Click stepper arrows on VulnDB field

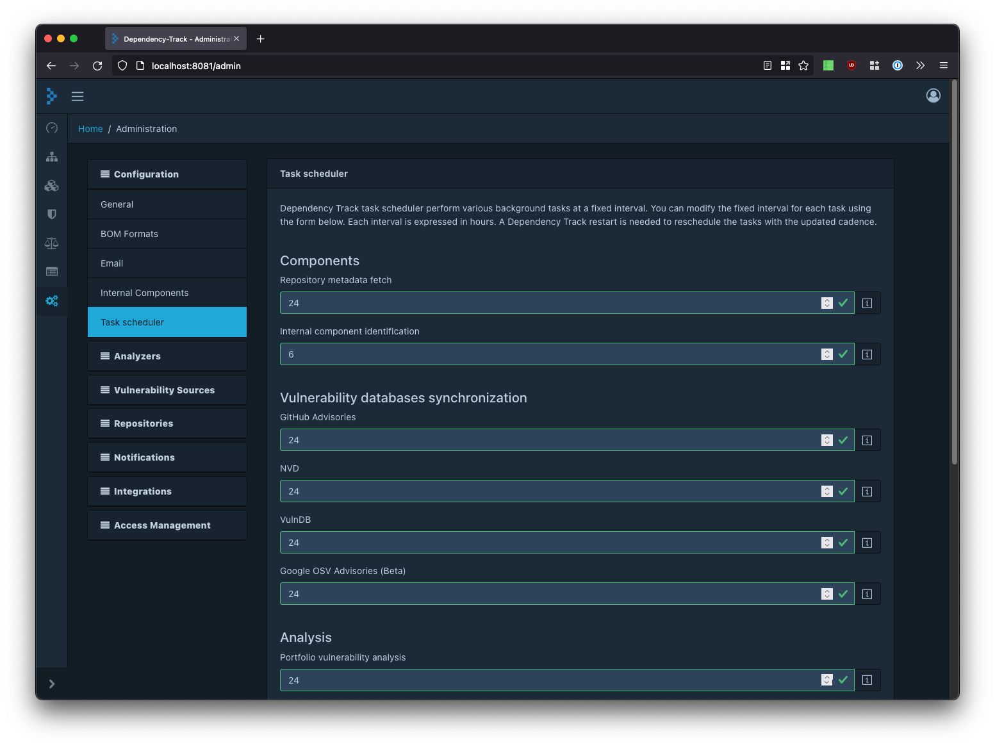(827, 543)
